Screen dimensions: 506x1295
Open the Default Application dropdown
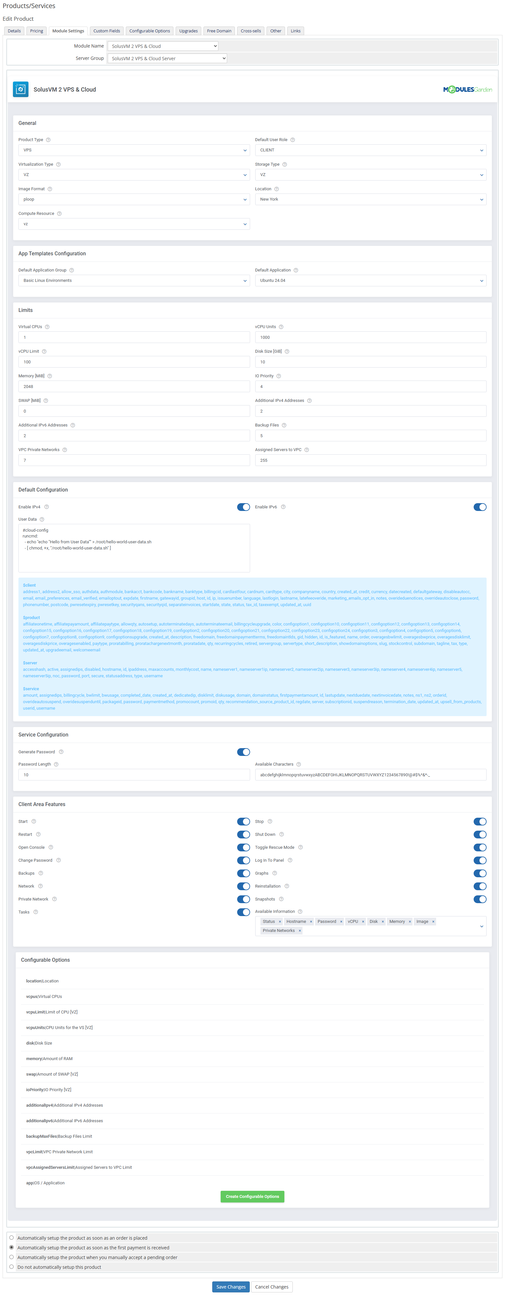pos(370,281)
